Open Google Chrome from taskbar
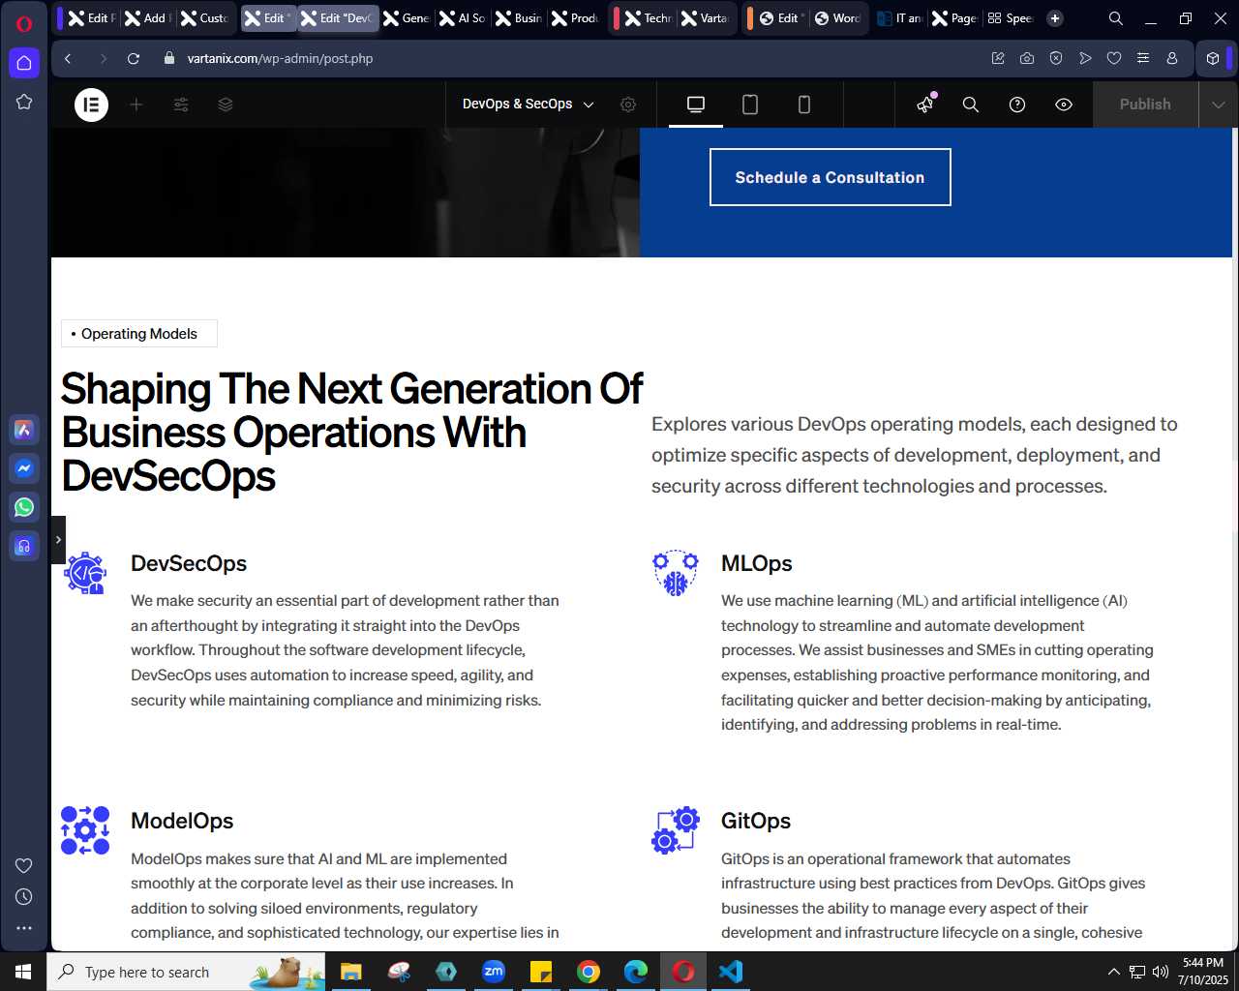The height and width of the screenshot is (991, 1239). pyautogui.click(x=589, y=972)
